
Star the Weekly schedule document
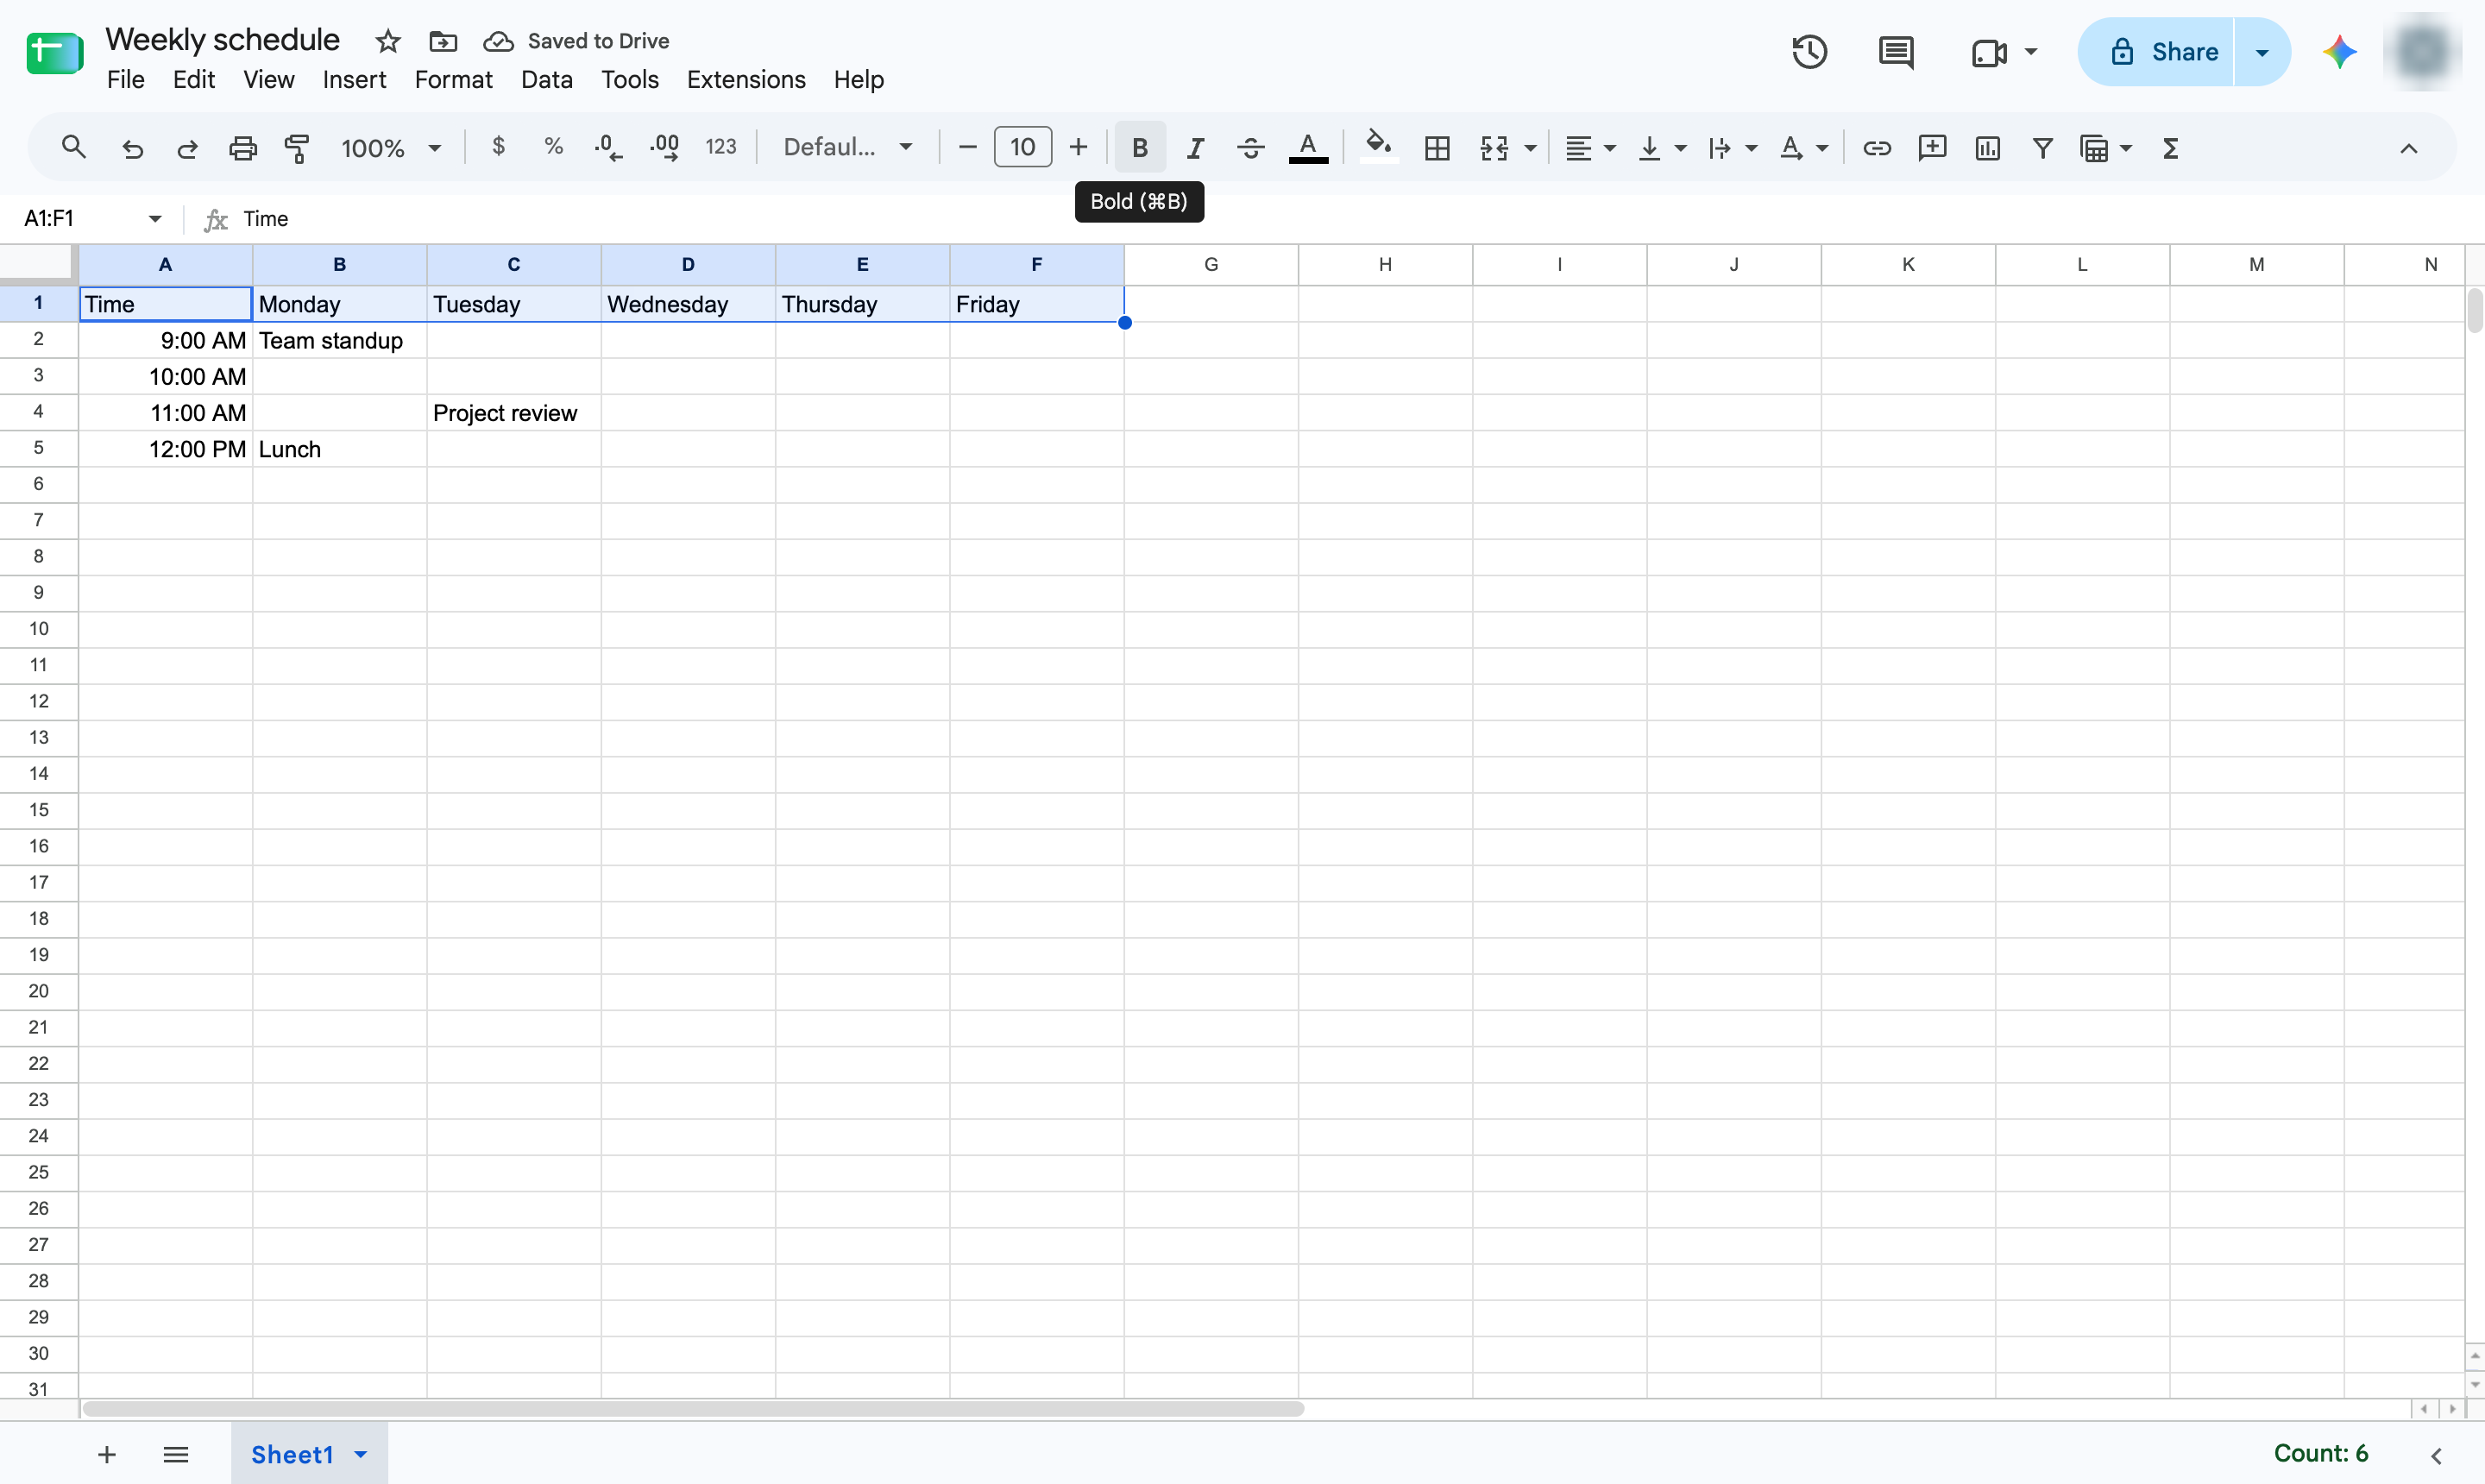tap(388, 41)
